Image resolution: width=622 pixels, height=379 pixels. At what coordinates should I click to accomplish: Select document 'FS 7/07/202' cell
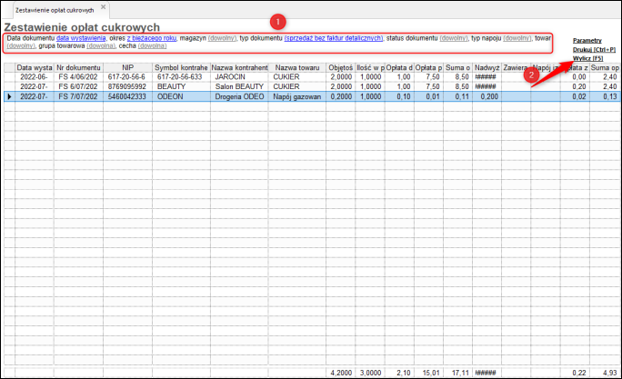[x=78, y=96]
